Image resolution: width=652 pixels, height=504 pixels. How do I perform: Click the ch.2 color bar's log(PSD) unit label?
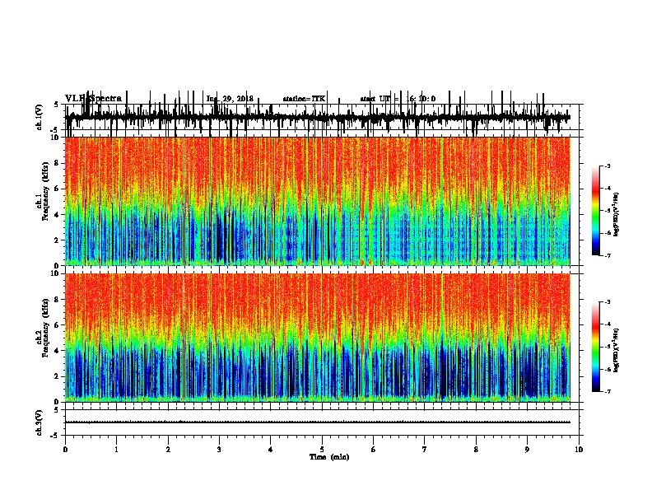coord(616,350)
